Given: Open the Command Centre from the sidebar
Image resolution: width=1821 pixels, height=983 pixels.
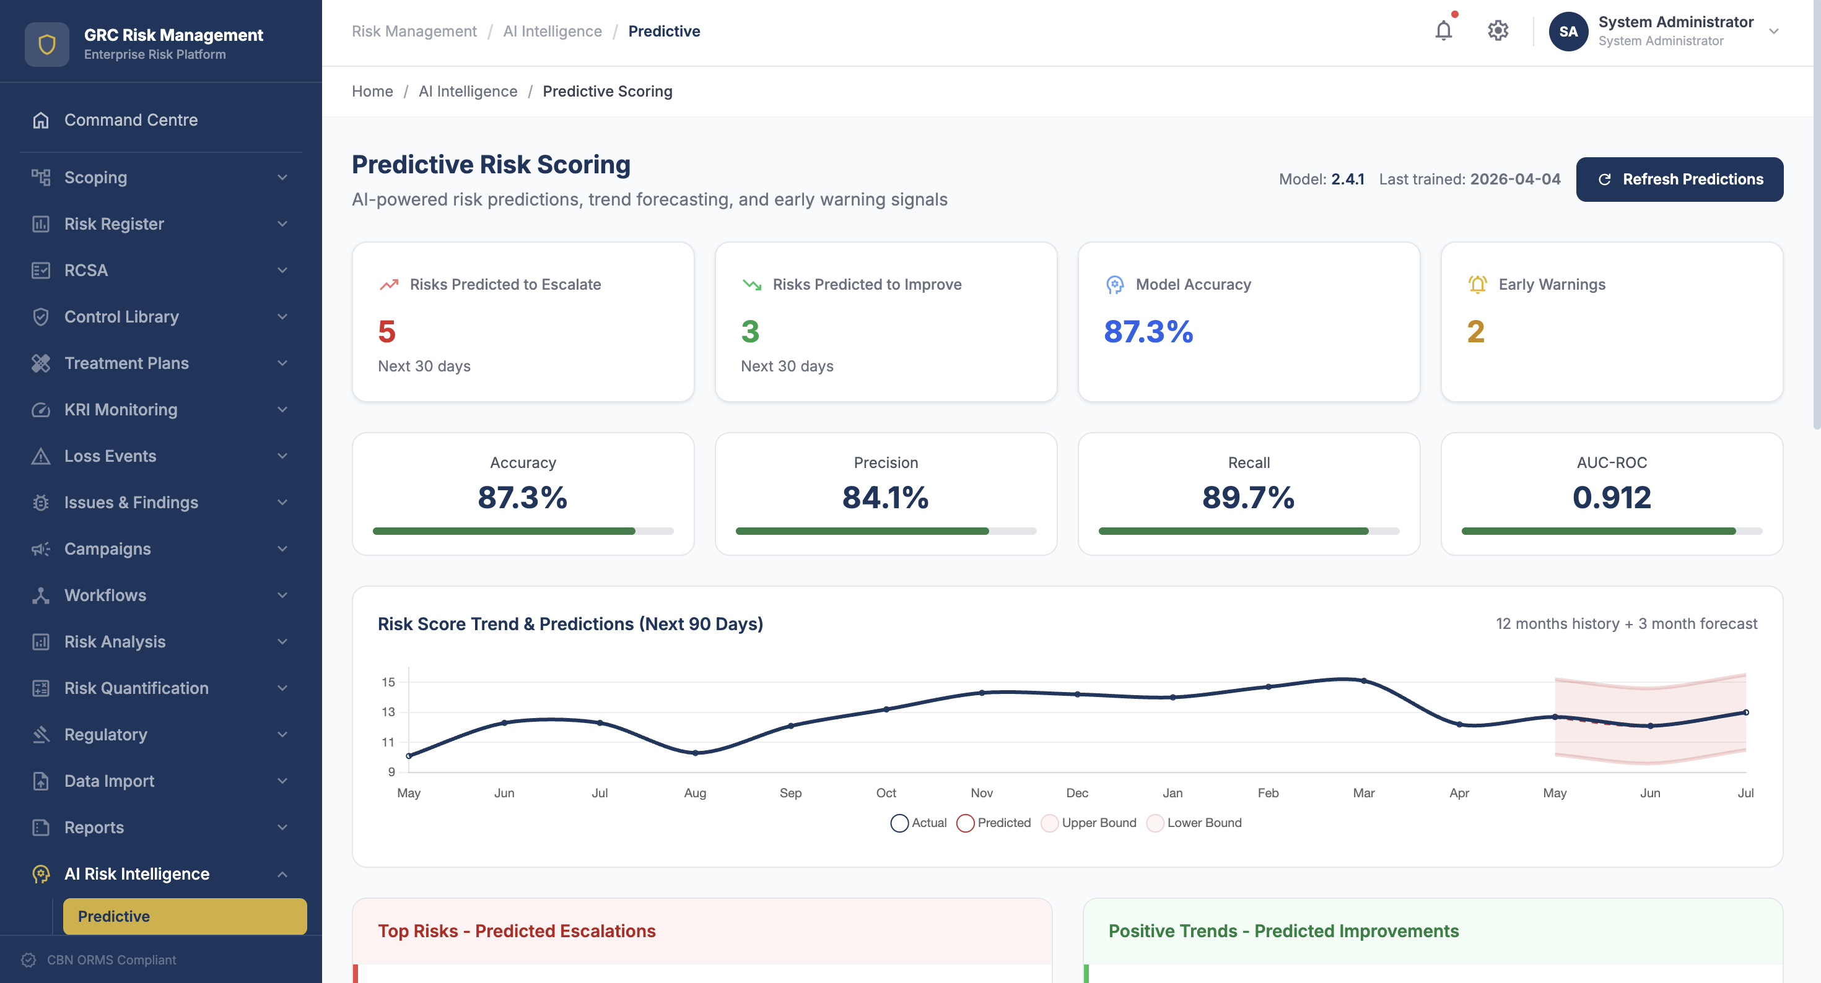Looking at the screenshot, I should pos(130,119).
